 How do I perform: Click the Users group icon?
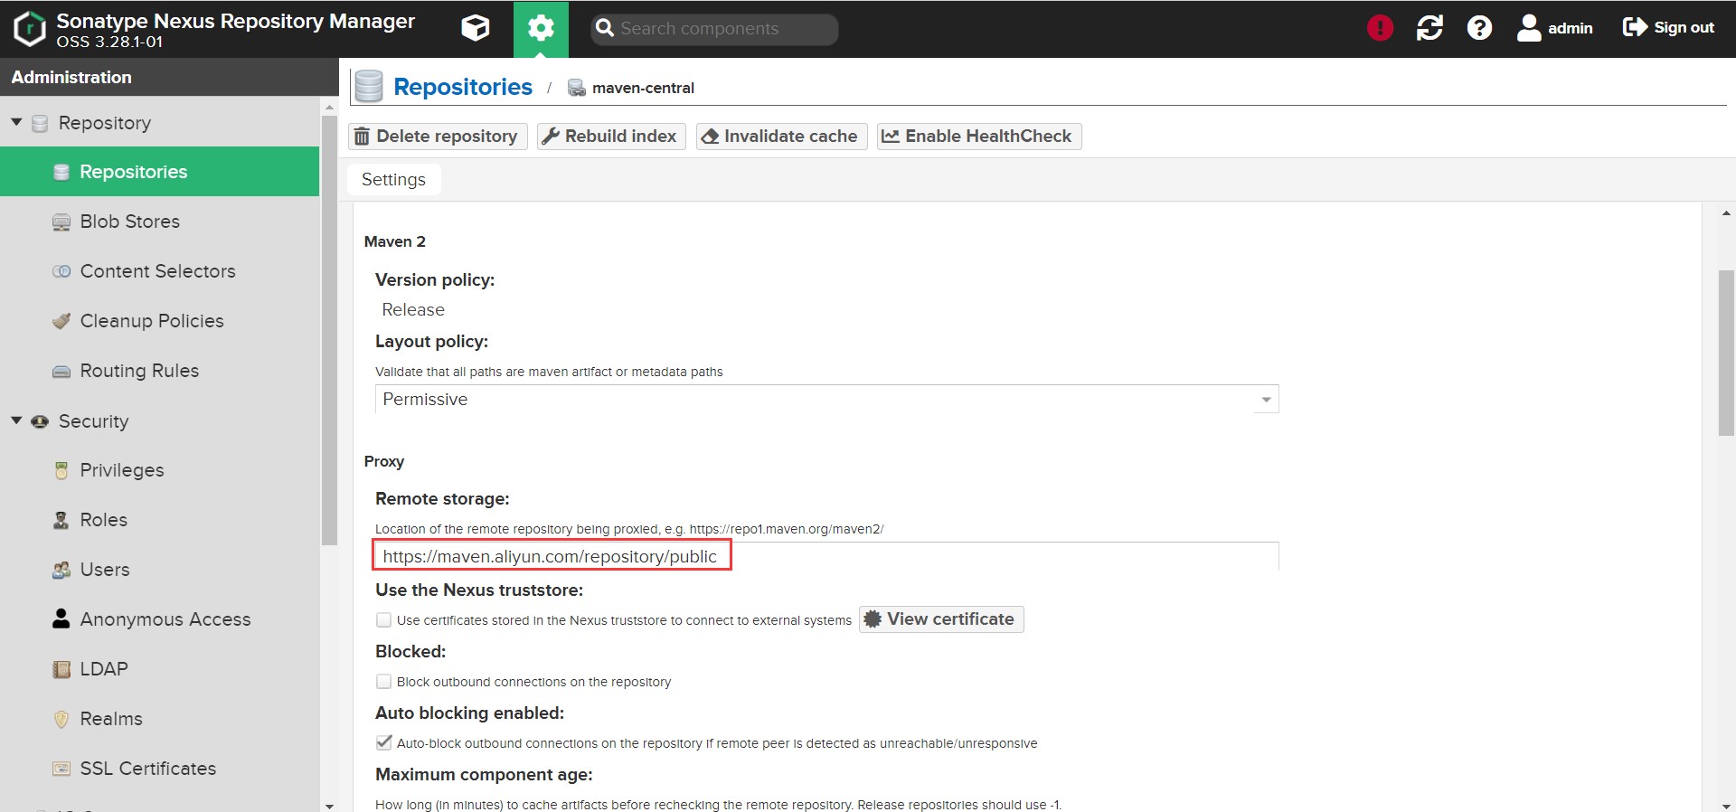tap(61, 570)
